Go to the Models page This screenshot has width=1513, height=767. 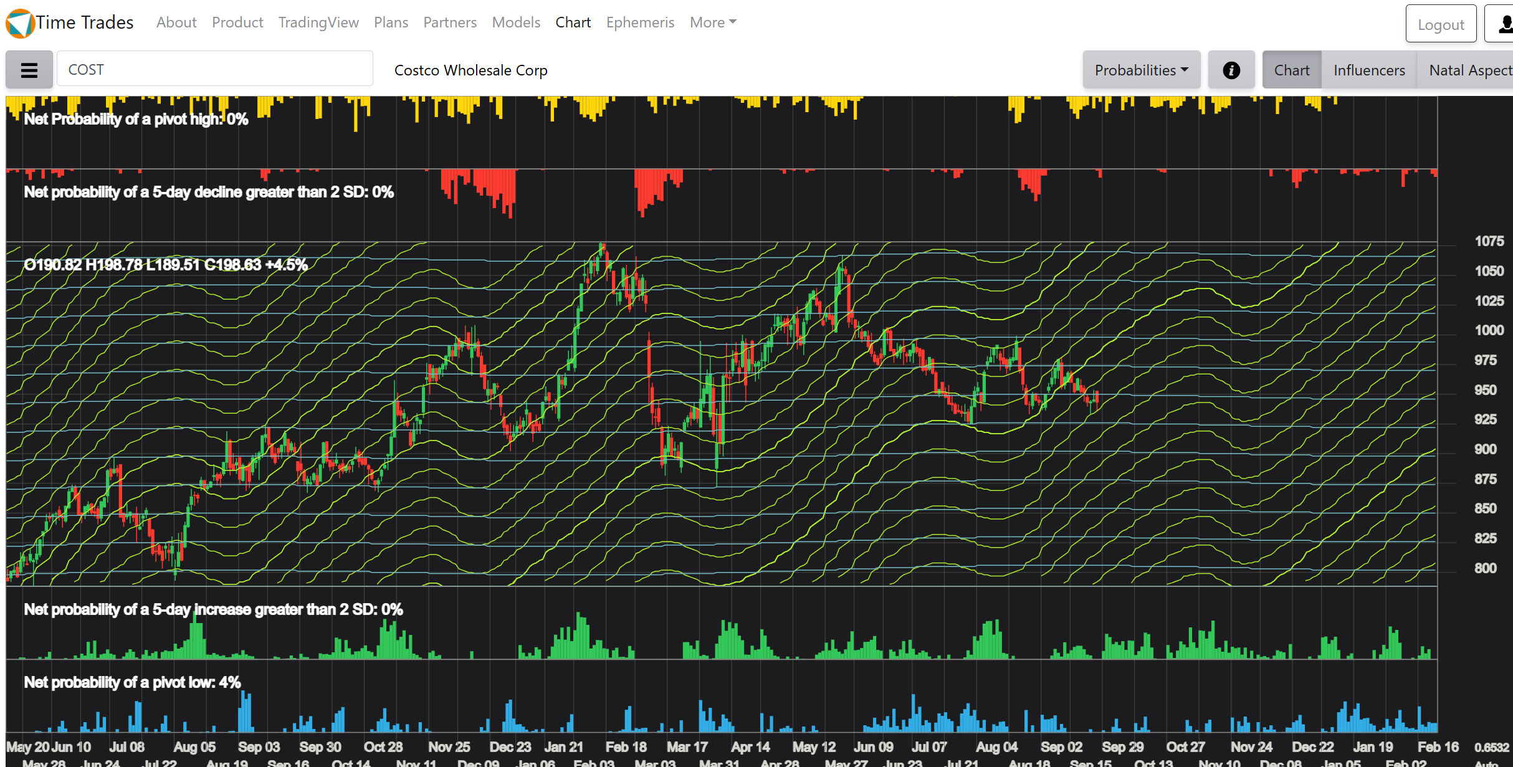pos(515,22)
